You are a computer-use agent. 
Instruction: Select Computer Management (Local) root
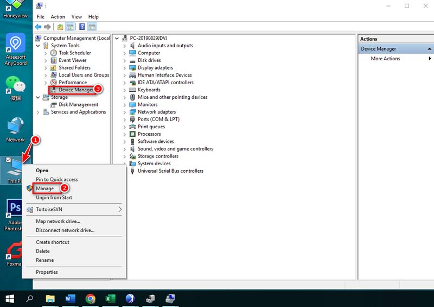click(76, 38)
